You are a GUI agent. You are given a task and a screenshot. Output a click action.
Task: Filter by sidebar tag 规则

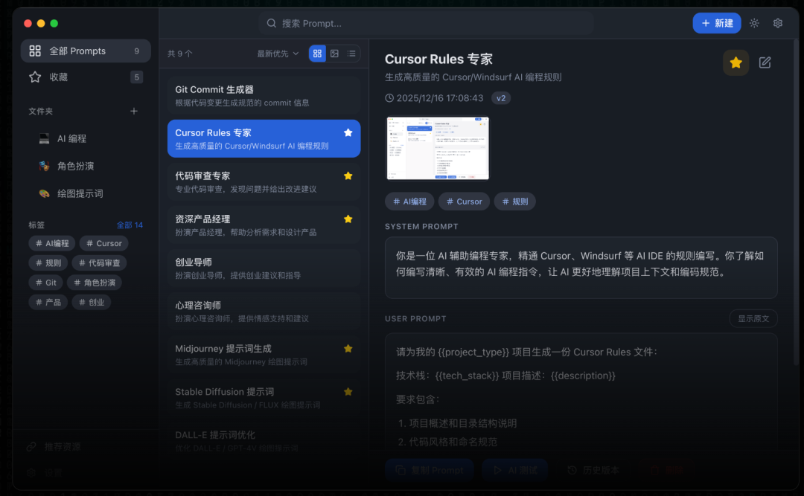(48, 263)
